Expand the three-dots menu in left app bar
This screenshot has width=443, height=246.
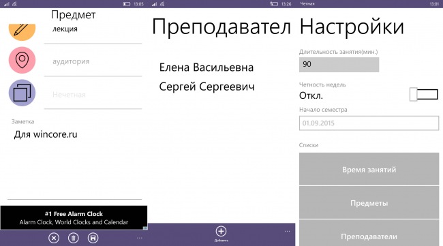140,238
